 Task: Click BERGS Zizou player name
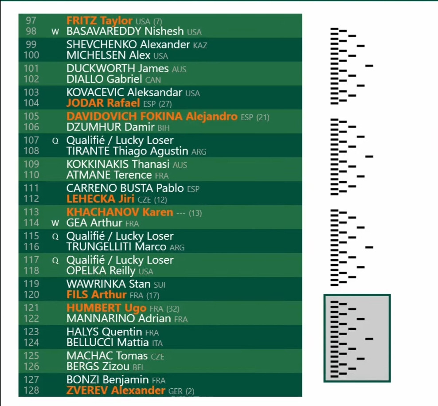pos(98,367)
